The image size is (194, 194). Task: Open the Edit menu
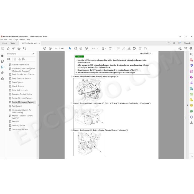(6, 40)
